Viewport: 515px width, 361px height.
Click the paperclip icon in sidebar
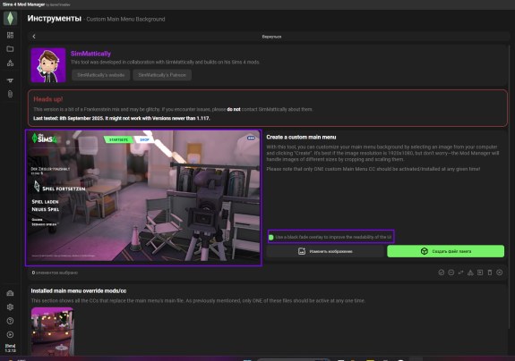point(10,95)
